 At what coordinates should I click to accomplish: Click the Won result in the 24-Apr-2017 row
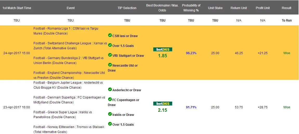pyautogui.click(x=287, y=53)
